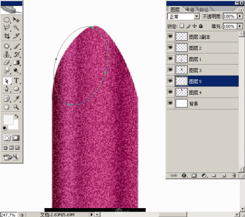Select the Hand tool
The width and height of the screenshot is (245, 217).
(7, 107)
